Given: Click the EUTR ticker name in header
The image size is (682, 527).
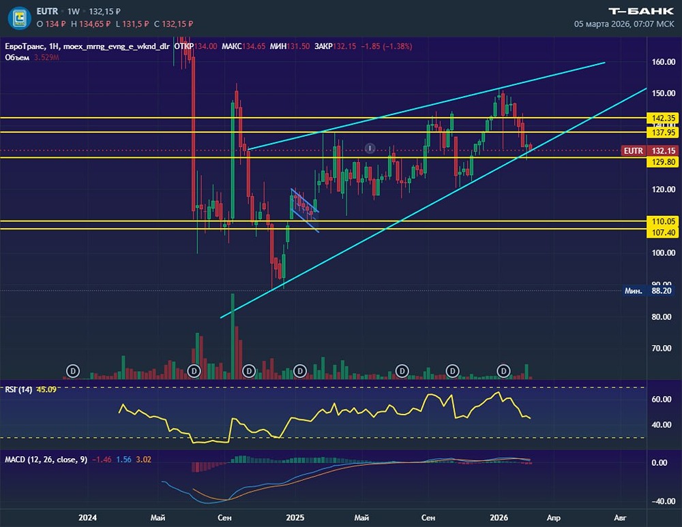Looking at the screenshot, I should point(47,12).
